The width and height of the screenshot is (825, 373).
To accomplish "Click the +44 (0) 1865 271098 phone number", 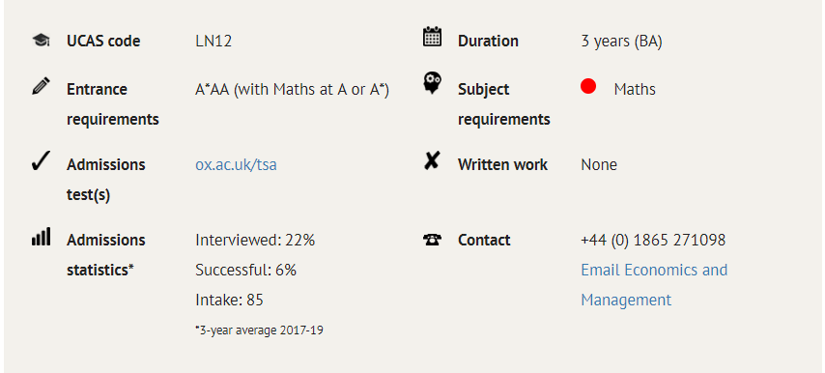I will point(653,240).
